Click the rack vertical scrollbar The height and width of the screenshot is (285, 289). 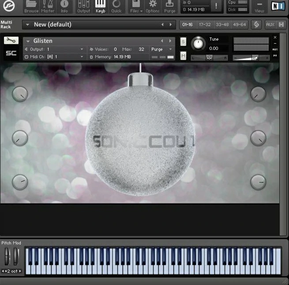[283, 134]
